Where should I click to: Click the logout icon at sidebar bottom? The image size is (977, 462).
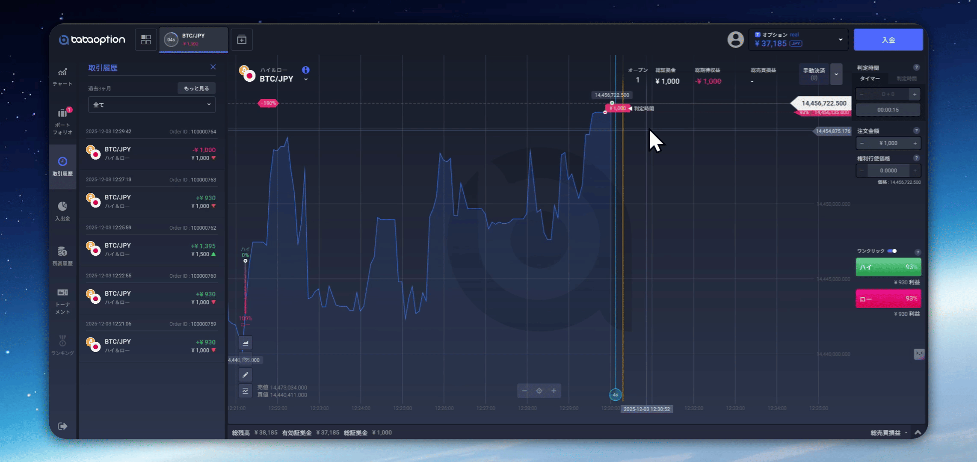point(62,426)
